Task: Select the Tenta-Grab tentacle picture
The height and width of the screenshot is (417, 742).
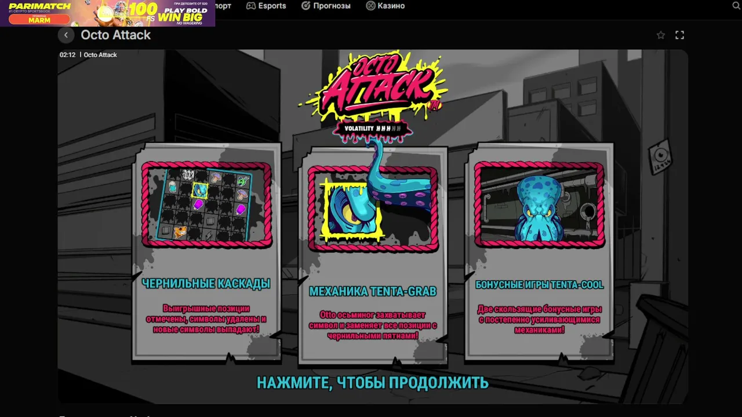Action: pyautogui.click(x=373, y=209)
